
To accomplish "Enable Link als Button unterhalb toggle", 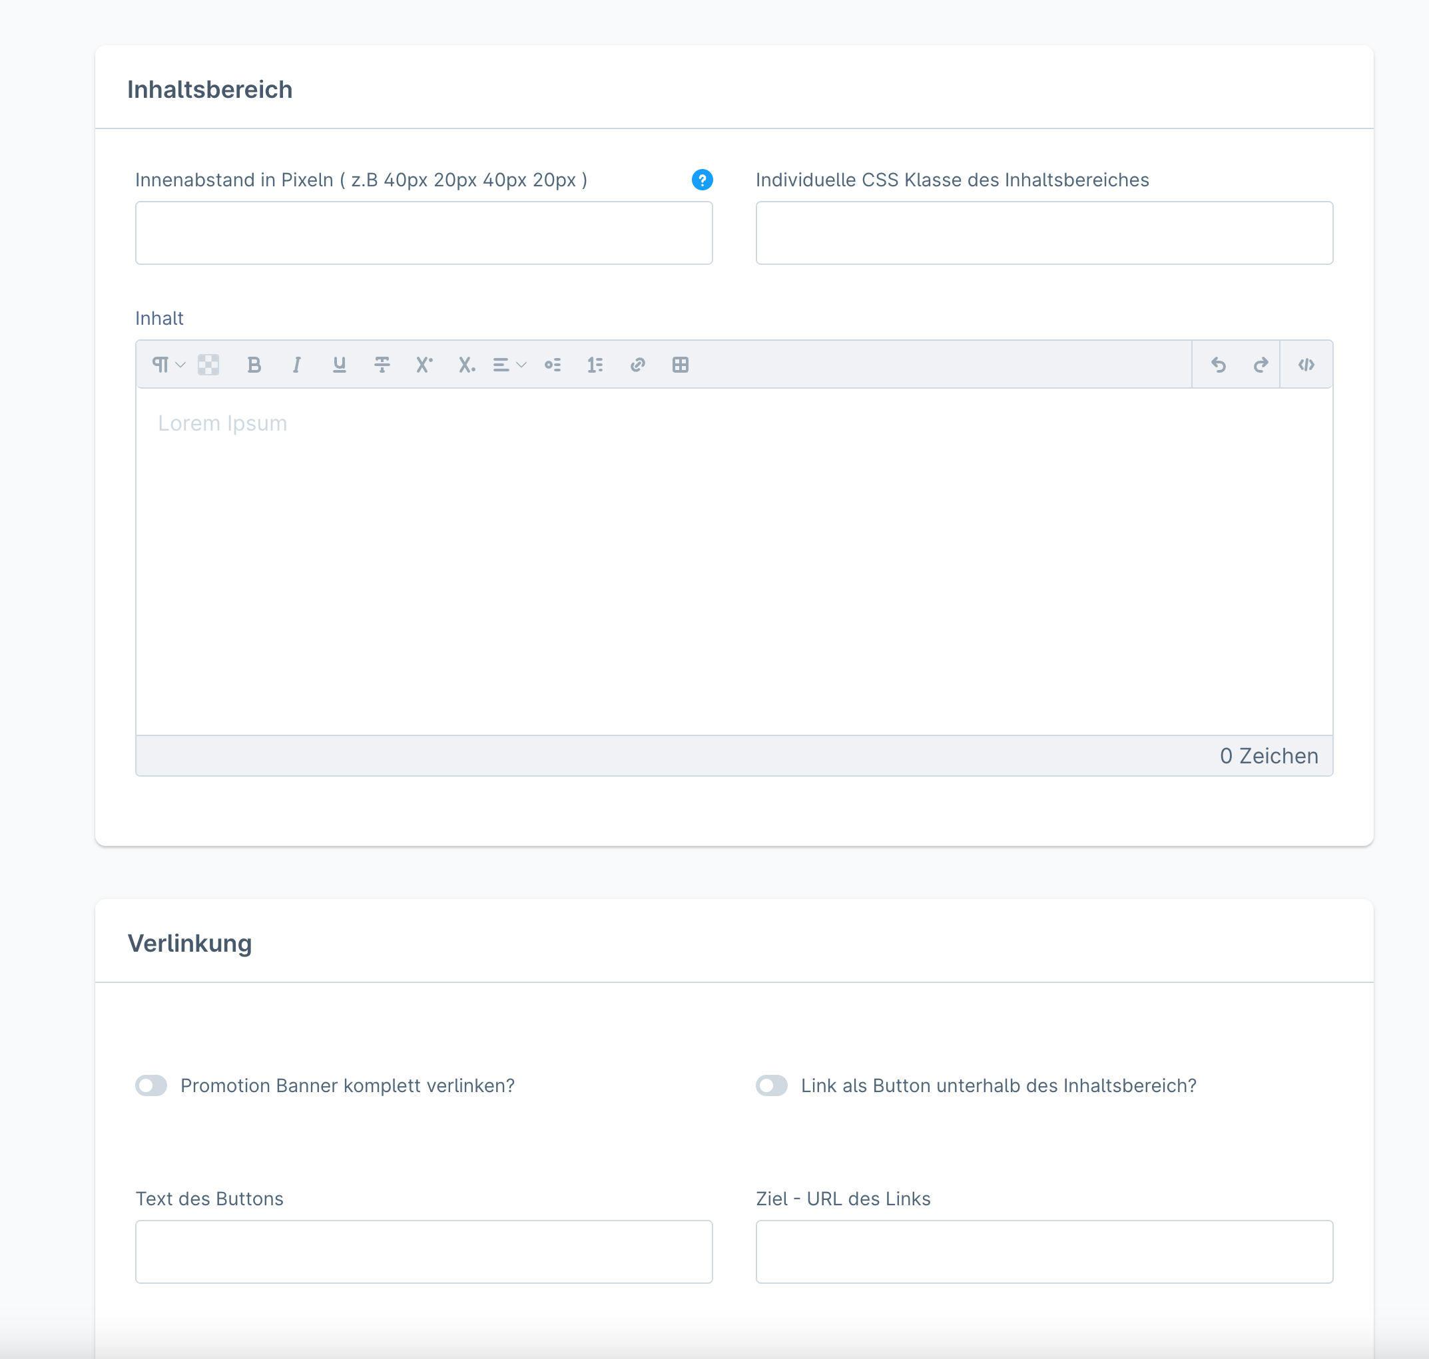I will [772, 1085].
